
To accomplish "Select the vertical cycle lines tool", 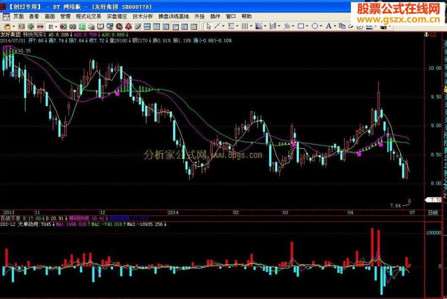I will coord(245,26).
